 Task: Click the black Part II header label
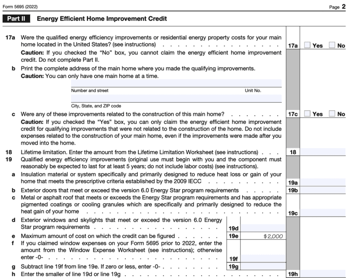pos(18,19)
